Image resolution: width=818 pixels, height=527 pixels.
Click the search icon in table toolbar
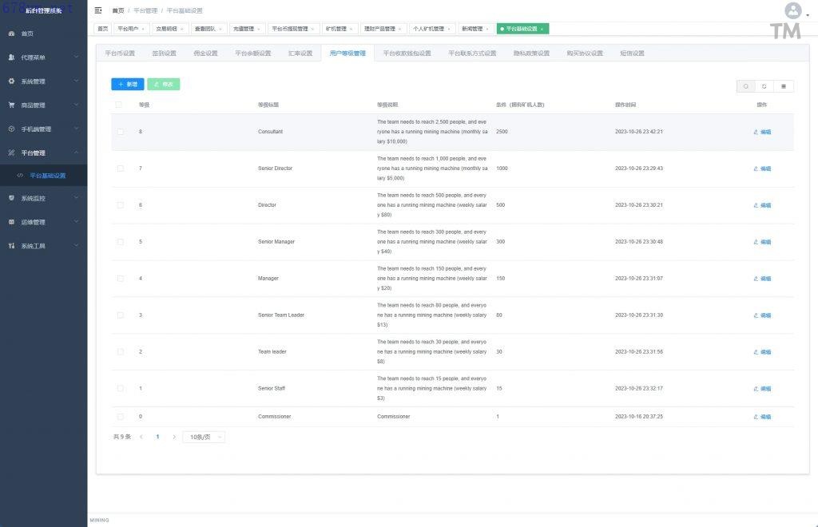coord(745,86)
